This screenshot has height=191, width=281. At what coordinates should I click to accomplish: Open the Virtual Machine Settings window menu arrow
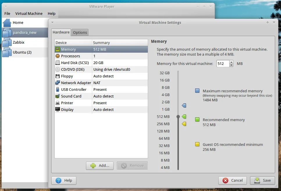[x=52, y=22]
